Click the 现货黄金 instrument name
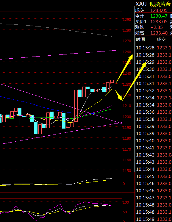Screen dimensions: 172x222 tap(160, 4)
